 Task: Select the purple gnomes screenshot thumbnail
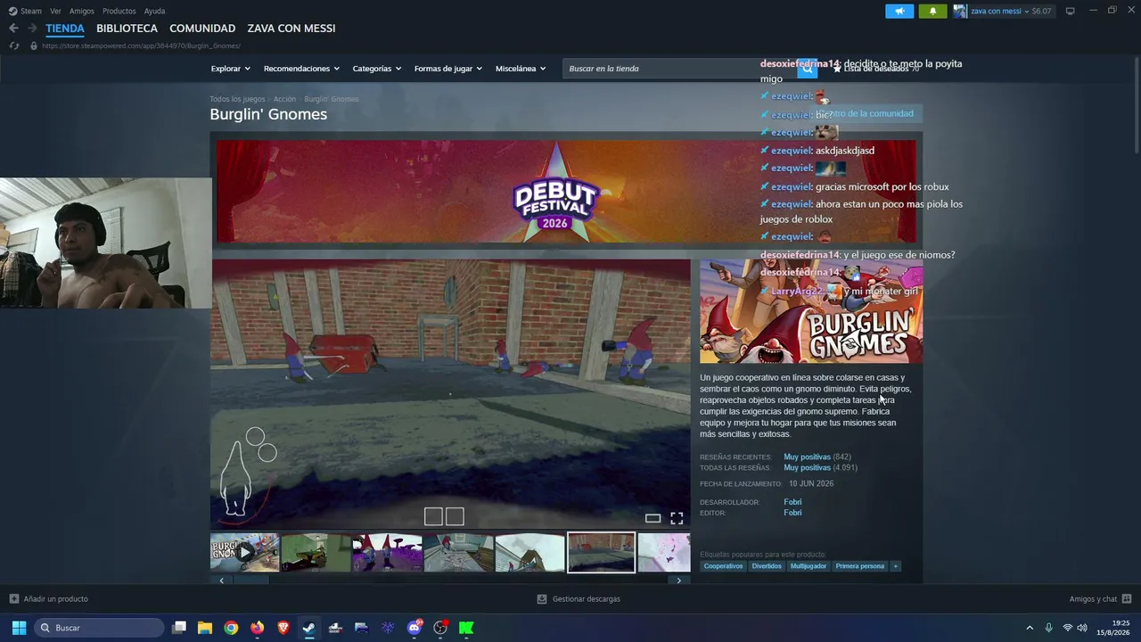coord(387,553)
